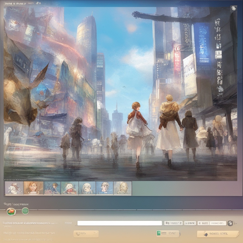The width and height of the screenshot is (243, 243).
Task: Click the orange-green round icon below the thumbnails
Action: click(11, 211)
